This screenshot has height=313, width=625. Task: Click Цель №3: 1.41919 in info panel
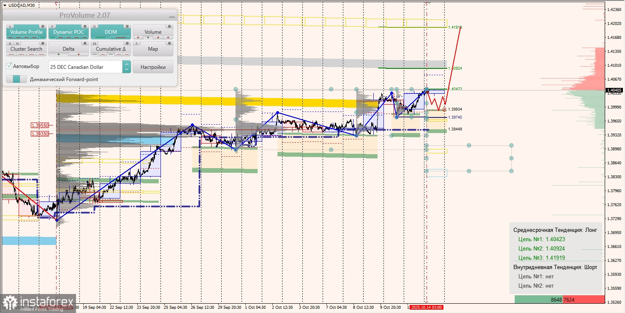[x=542, y=258]
